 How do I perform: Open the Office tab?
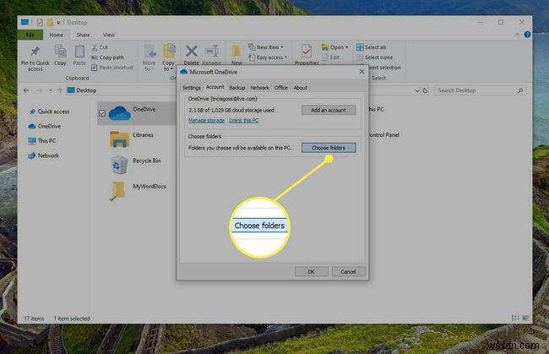pos(280,88)
